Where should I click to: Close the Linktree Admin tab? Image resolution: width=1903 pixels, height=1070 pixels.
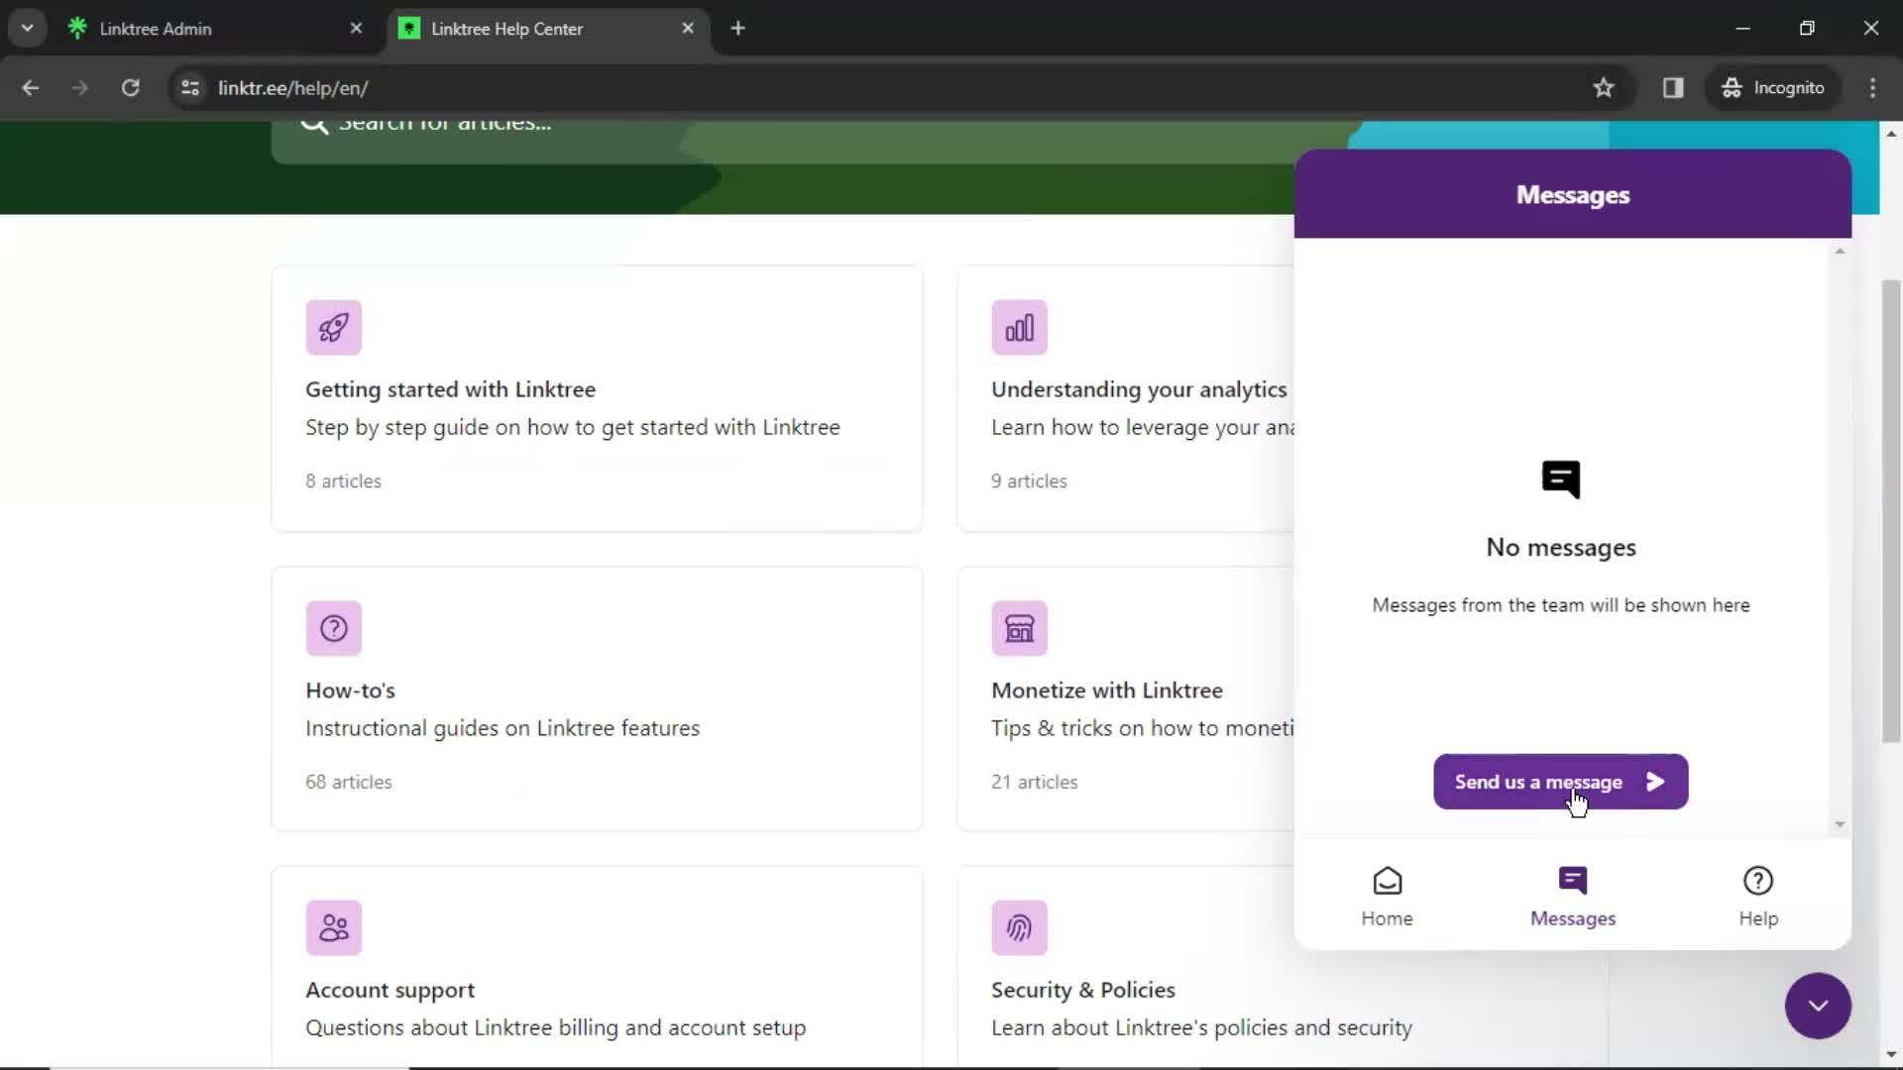click(x=356, y=28)
